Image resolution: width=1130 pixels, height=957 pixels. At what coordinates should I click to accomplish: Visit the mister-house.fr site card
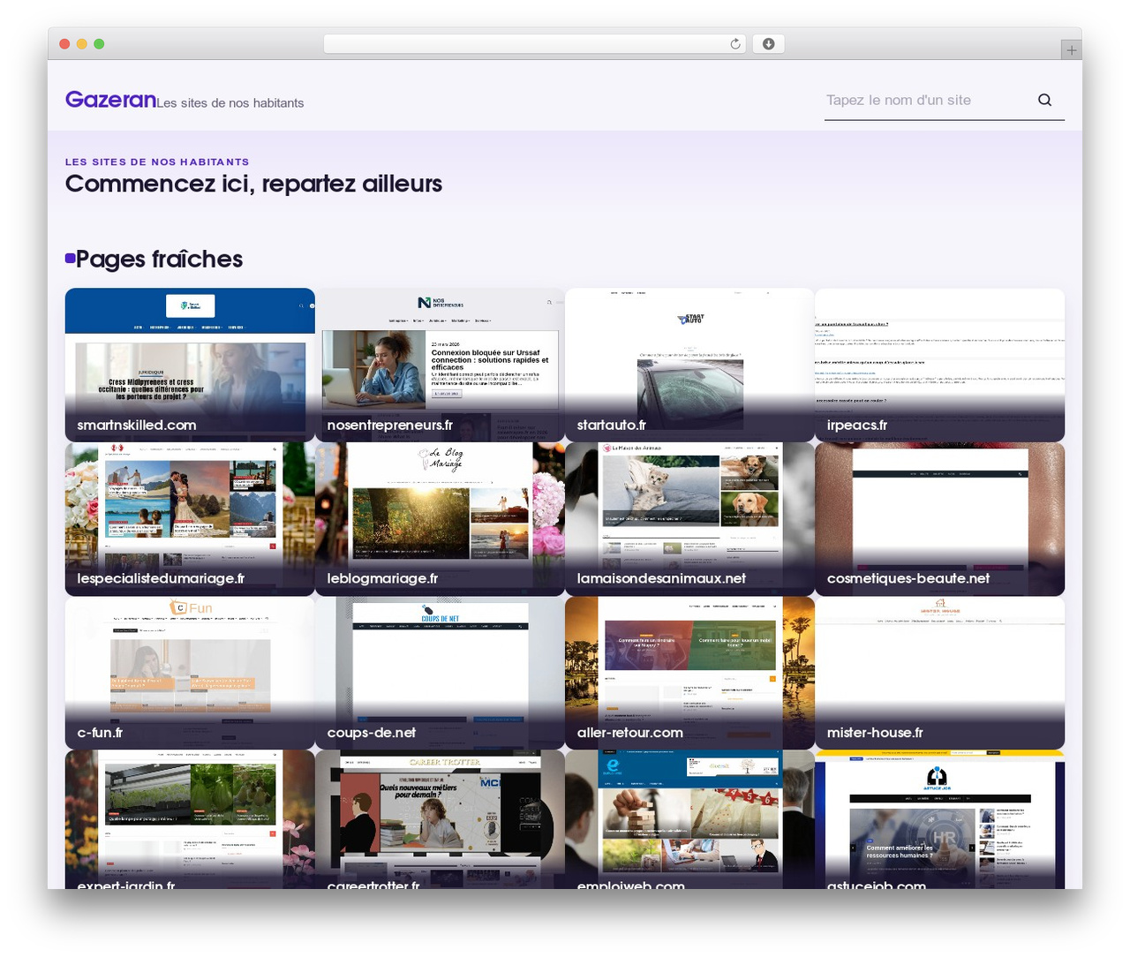click(939, 673)
